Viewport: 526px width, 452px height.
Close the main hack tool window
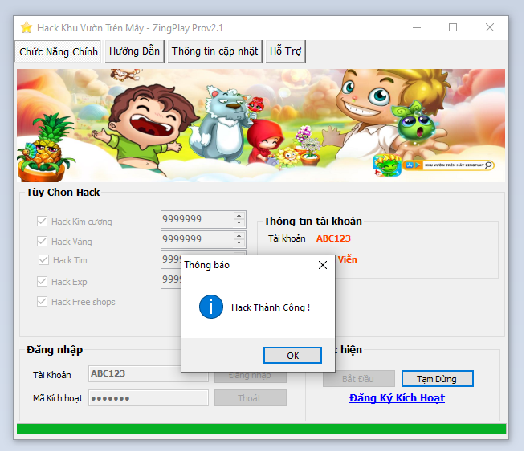click(490, 27)
